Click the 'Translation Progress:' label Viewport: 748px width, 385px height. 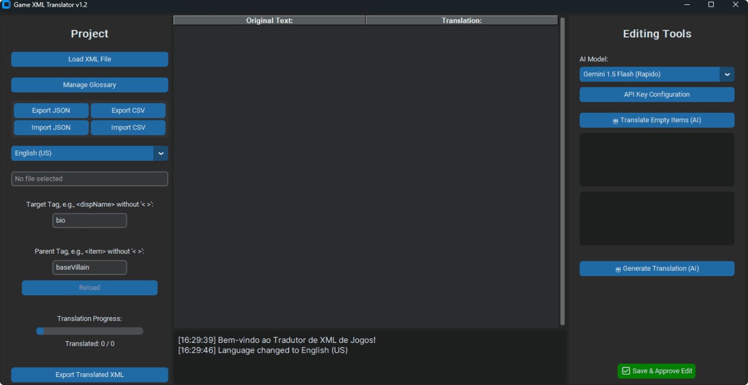click(x=90, y=319)
